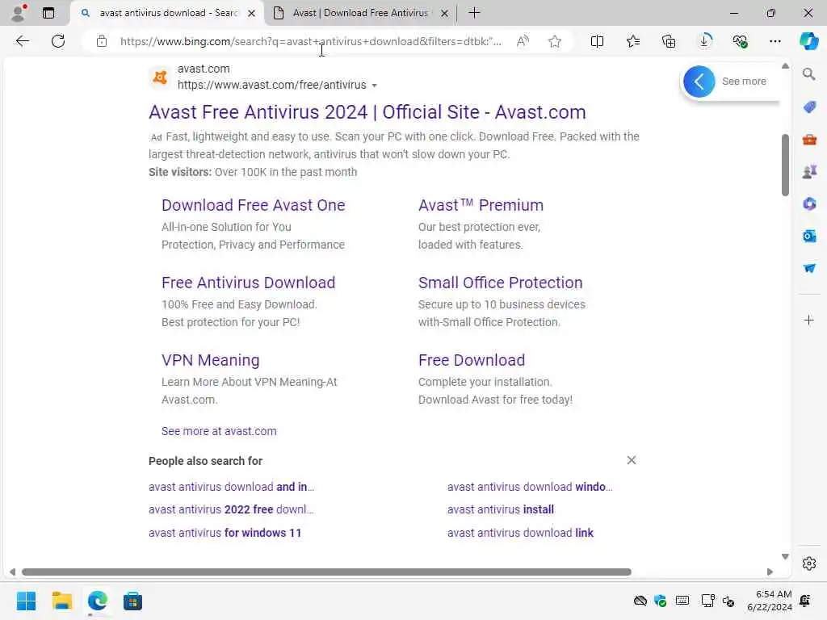Viewport: 827px width, 620px height.
Task: Select suggestion avast antivirus download and in…
Action: pyautogui.click(x=231, y=487)
